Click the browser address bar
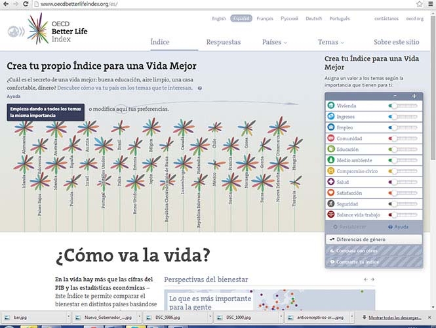 224,4
